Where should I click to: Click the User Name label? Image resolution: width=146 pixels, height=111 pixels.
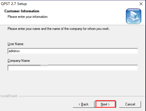16,44
